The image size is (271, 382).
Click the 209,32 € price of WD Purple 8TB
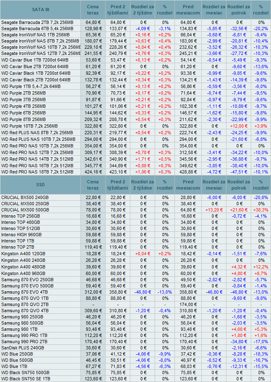[x=93, y=119]
